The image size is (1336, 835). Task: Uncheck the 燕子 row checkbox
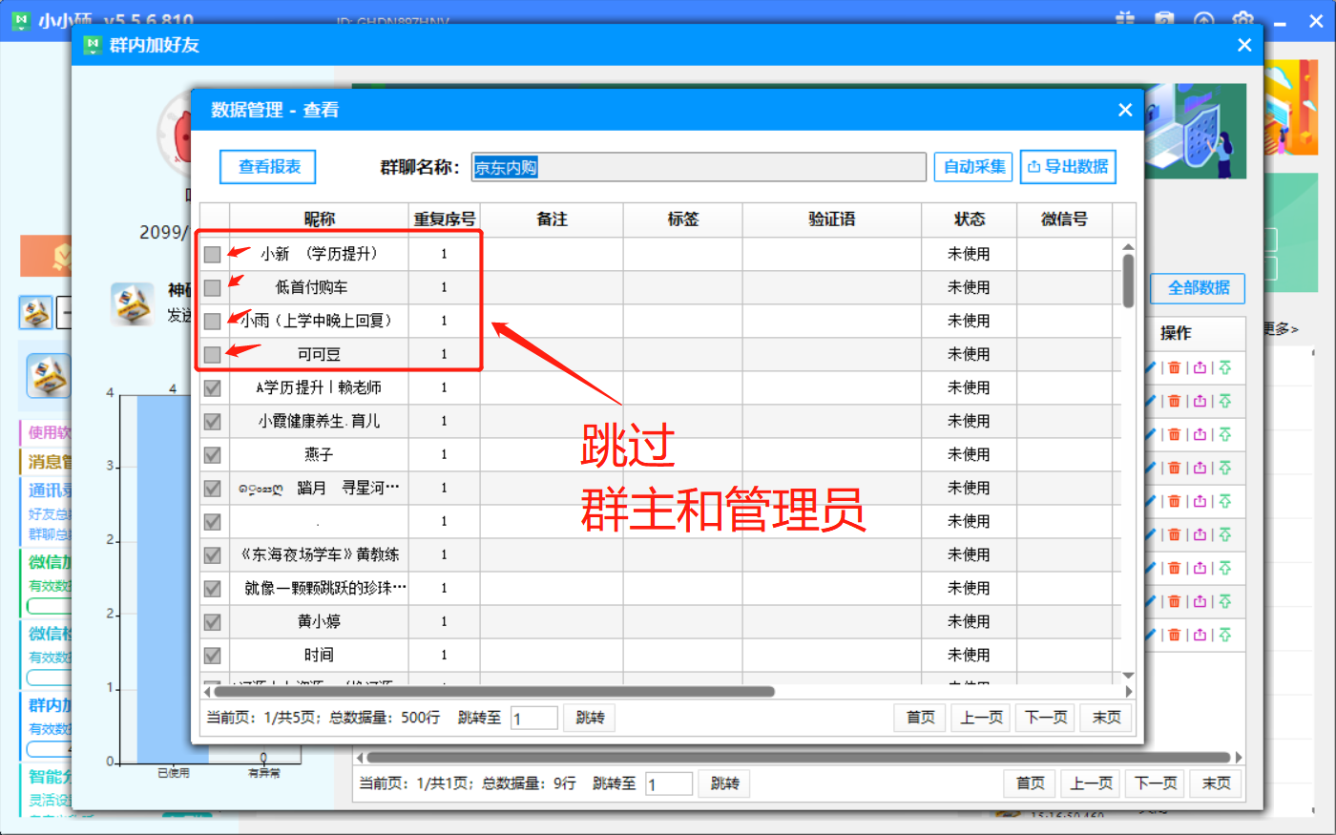[212, 454]
